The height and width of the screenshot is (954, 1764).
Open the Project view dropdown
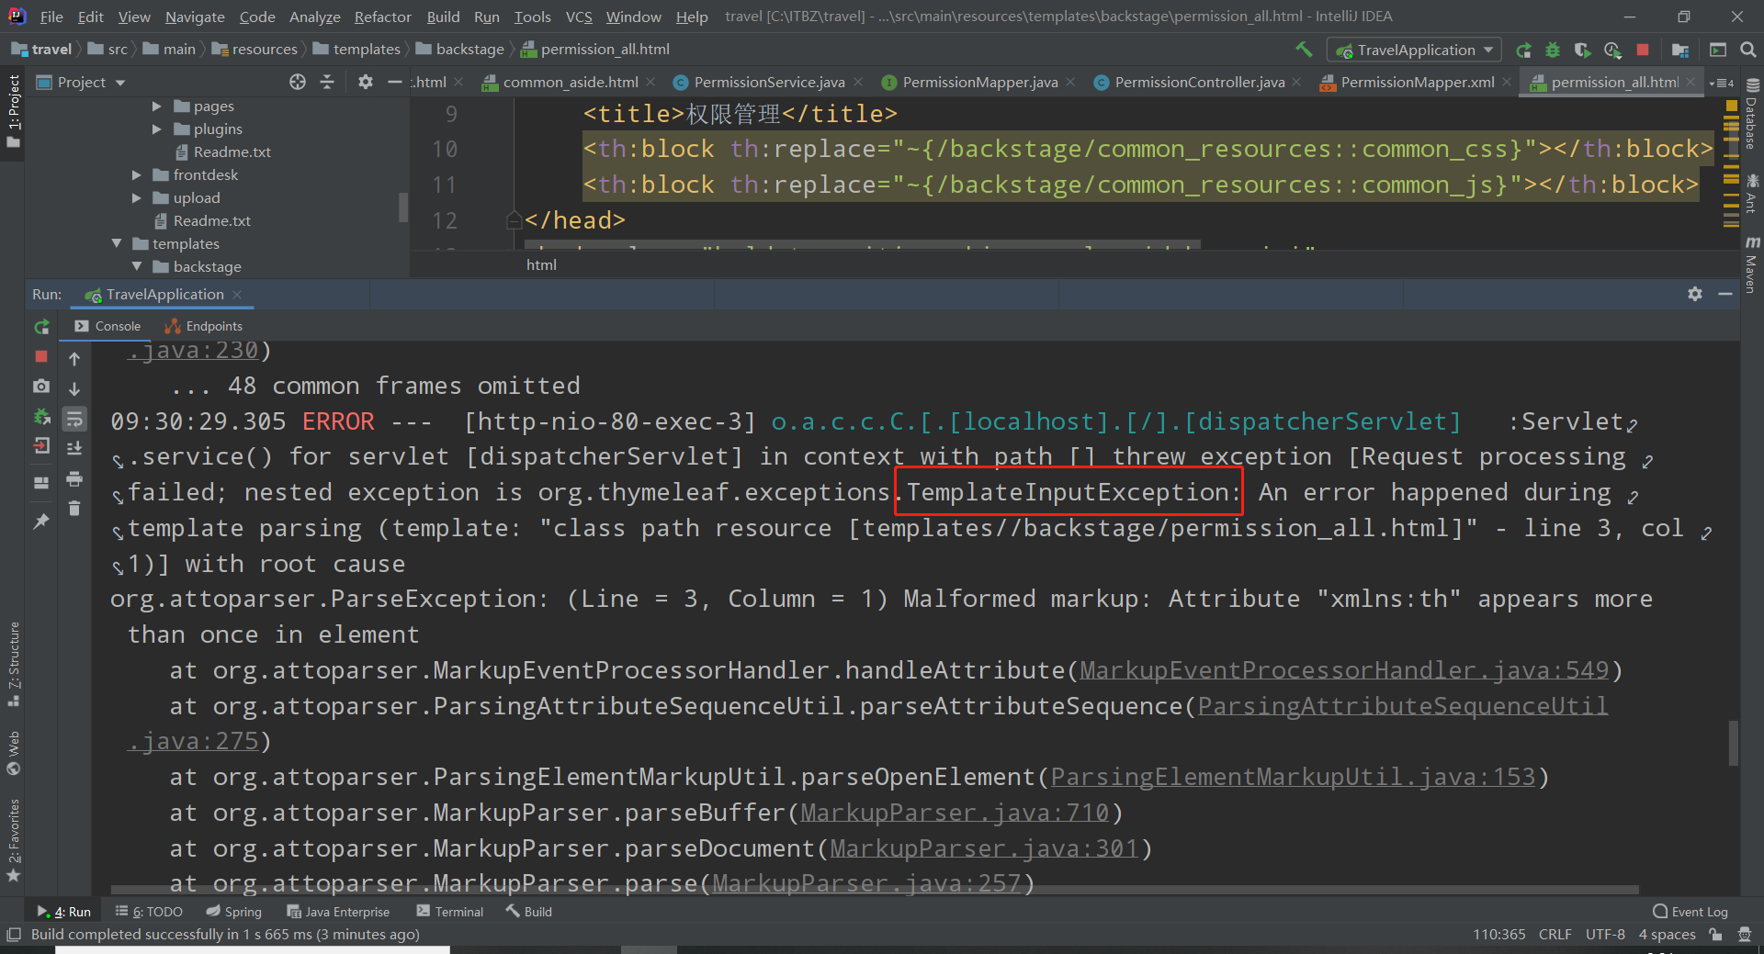[x=81, y=82]
